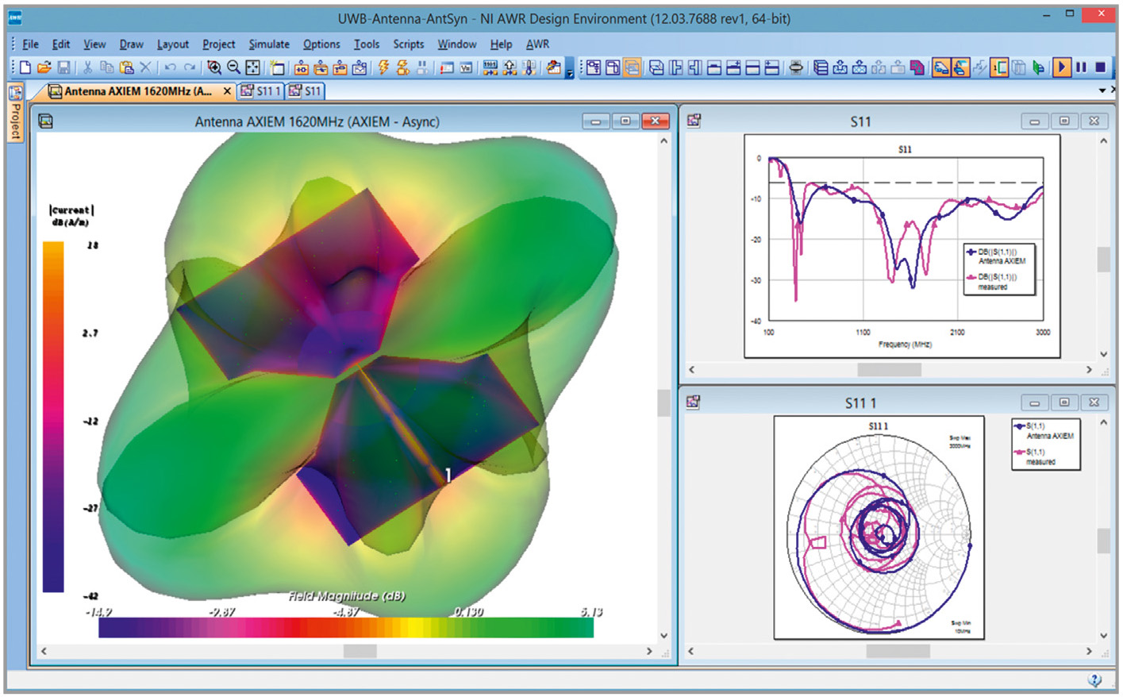1123x697 pixels.
Task: Start the animation with the Play button
Action: [1062, 68]
